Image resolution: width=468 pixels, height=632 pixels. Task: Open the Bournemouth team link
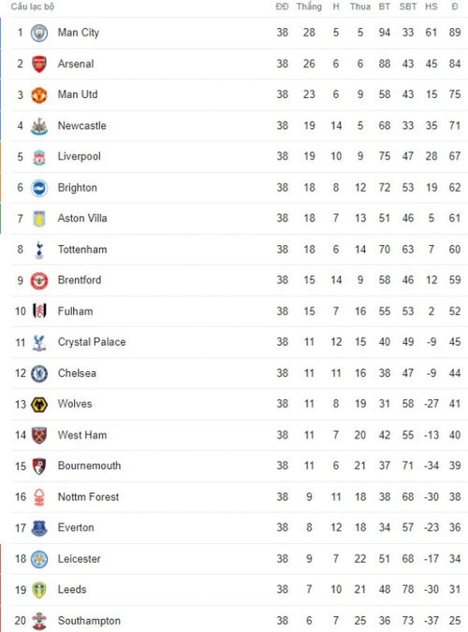[x=89, y=466]
